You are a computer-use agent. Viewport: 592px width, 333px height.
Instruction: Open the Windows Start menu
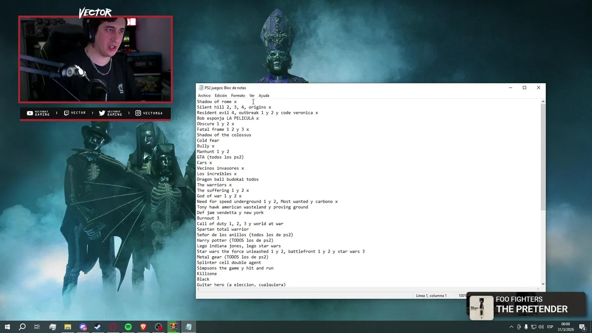(x=7, y=327)
